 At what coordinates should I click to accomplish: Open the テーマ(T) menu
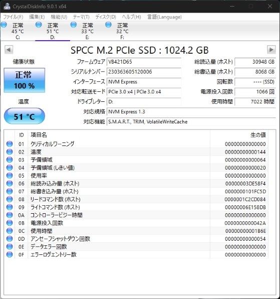pos(81,17)
